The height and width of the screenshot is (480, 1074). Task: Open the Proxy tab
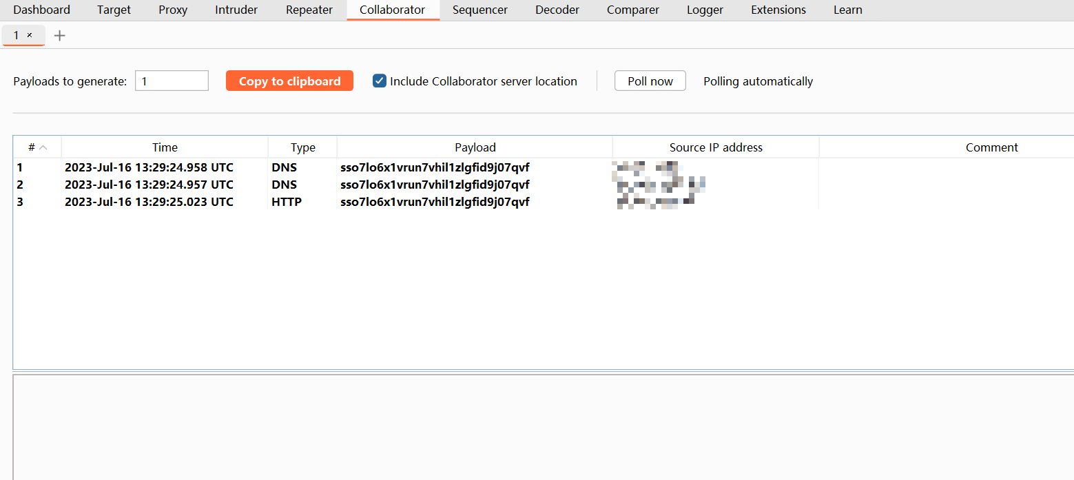[173, 10]
